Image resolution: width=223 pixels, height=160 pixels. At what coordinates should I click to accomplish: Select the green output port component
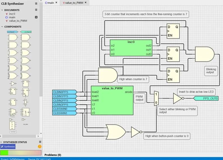click(x=26, y=32)
